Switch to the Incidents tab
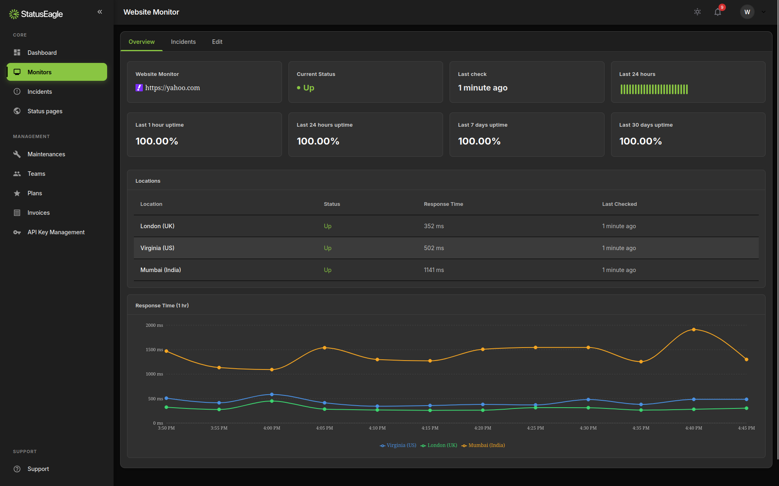This screenshot has height=486, width=779. click(183, 41)
